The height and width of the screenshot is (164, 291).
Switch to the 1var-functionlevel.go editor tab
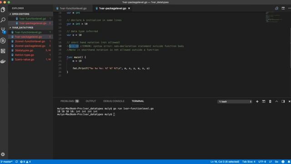[73, 8]
